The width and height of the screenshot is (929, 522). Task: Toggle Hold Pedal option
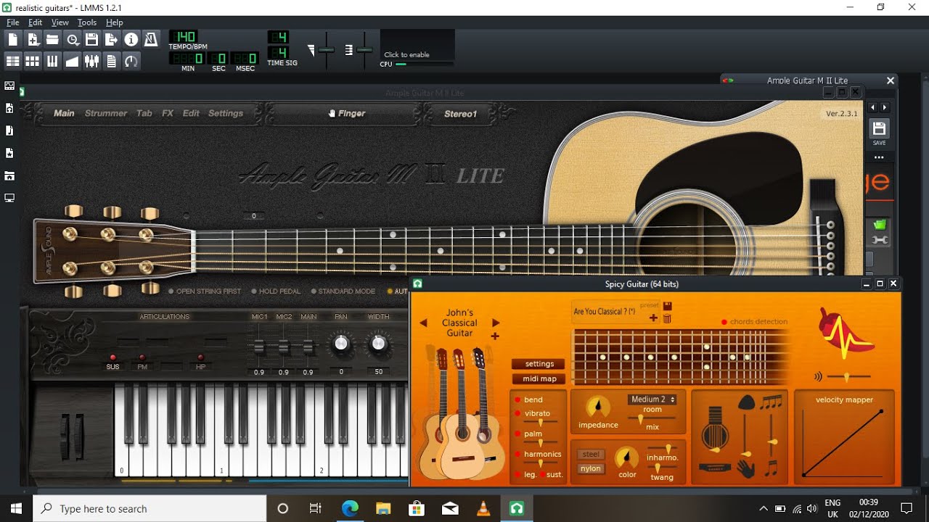pyautogui.click(x=276, y=291)
